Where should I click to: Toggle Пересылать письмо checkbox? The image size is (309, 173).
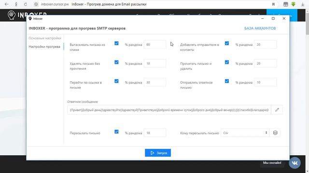point(116,132)
